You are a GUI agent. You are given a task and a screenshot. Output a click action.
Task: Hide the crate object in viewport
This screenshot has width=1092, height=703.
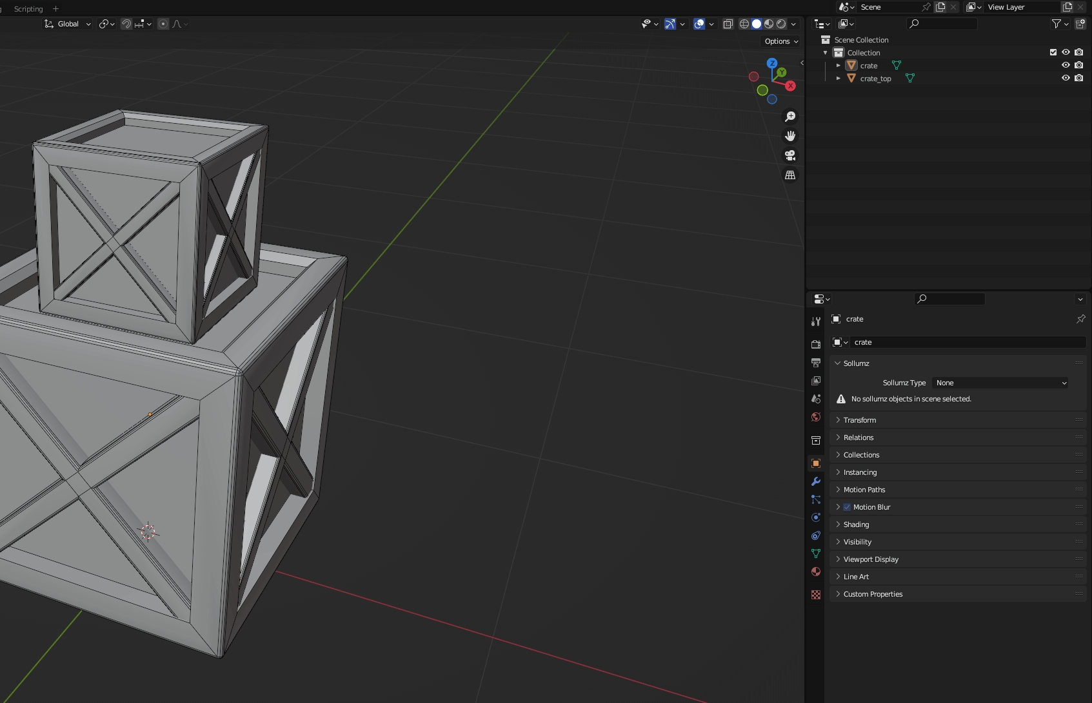[1066, 65]
